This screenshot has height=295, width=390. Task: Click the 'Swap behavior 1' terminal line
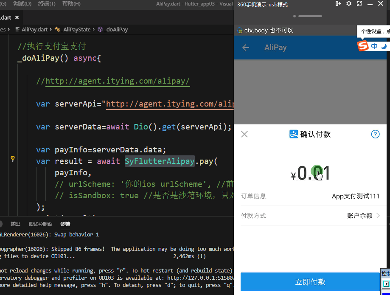pos(50,235)
